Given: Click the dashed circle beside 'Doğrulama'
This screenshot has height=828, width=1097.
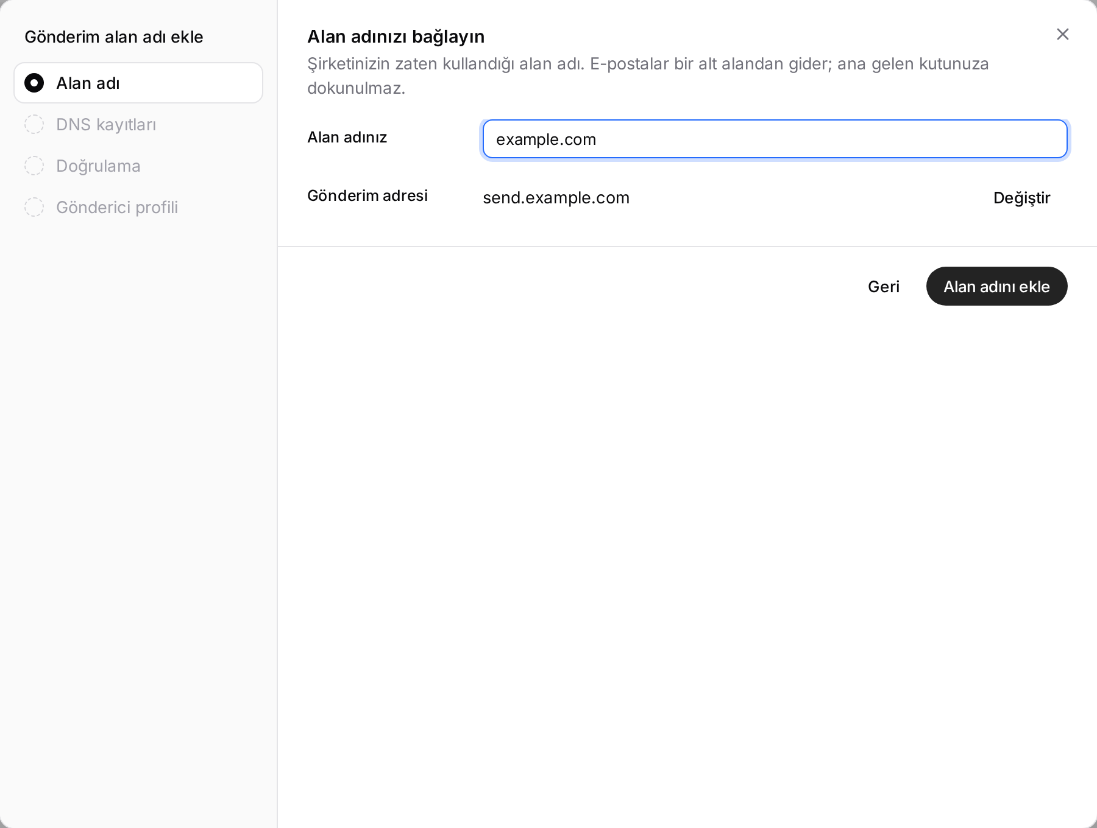Looking at the screenshot, I should click(34, 166).
